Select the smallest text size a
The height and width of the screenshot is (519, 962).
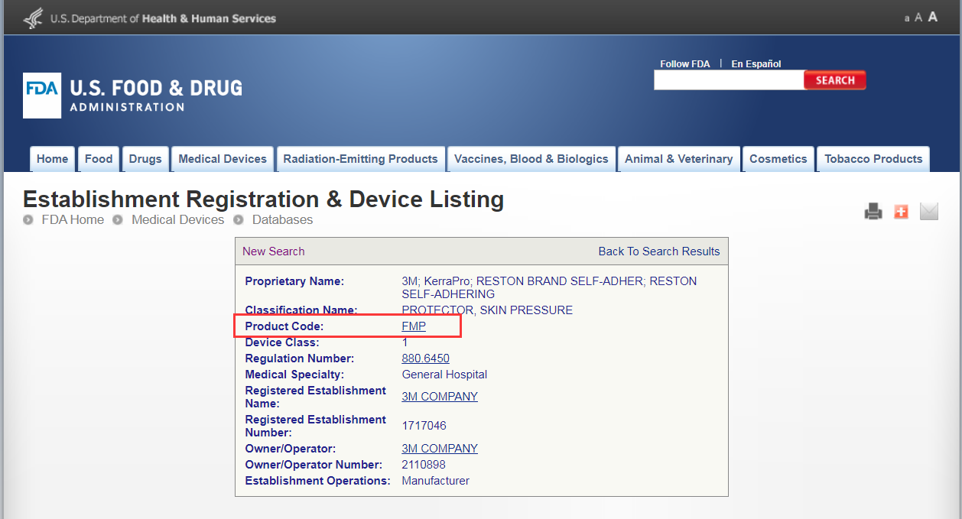tap(907, 18)
